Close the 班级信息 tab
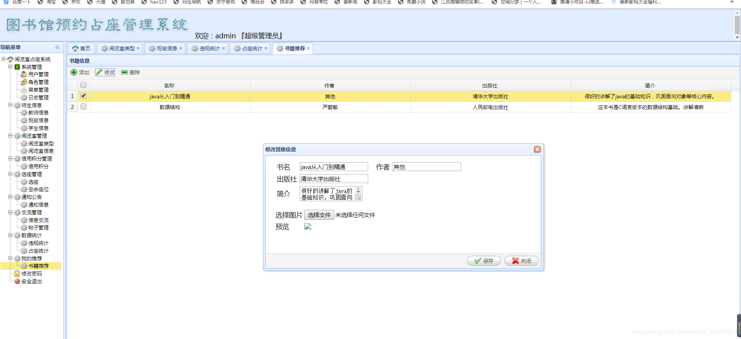741x339 pixels. [x=181, y=48]
